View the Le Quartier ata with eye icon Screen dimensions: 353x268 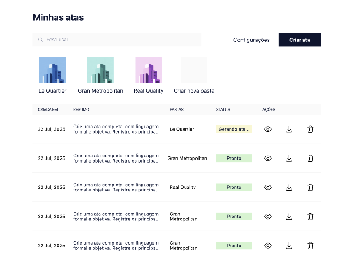click(268, 129)
